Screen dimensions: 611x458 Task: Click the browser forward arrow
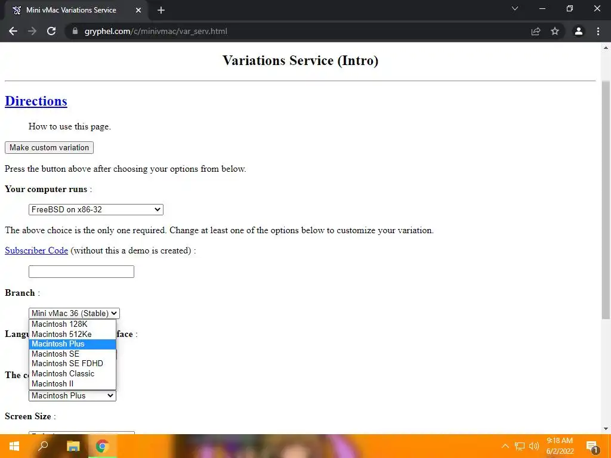point(32,31)
